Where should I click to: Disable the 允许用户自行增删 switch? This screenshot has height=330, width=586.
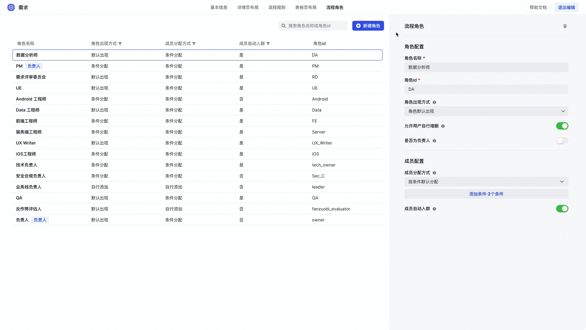coord(562,126)
